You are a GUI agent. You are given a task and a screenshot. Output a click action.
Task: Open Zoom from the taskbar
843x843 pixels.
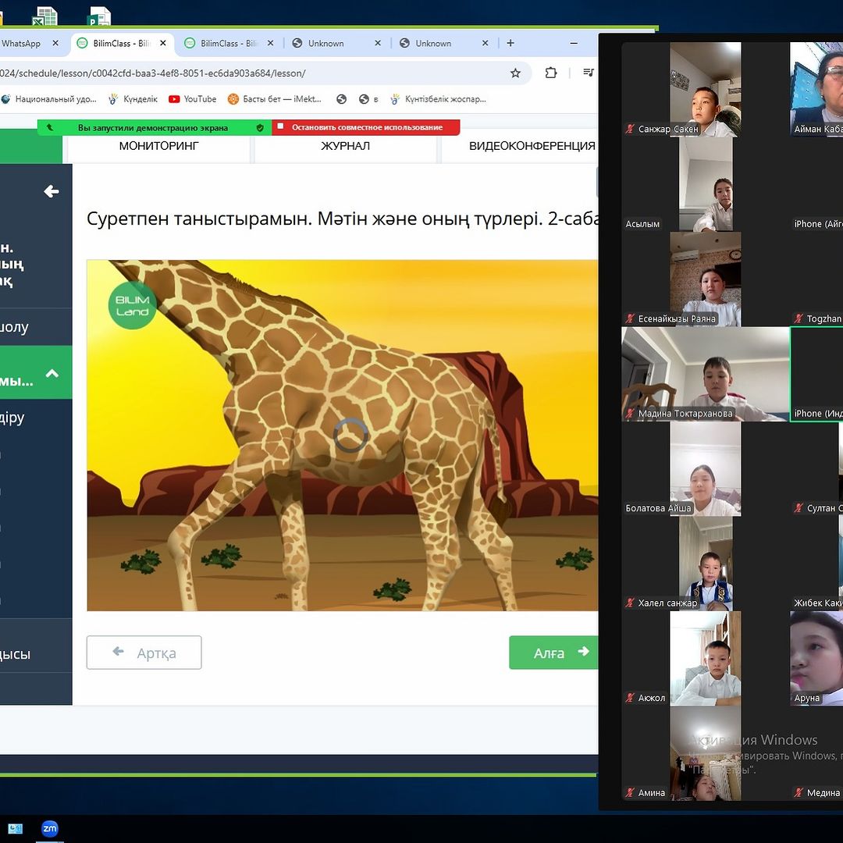tap(50, 828)
